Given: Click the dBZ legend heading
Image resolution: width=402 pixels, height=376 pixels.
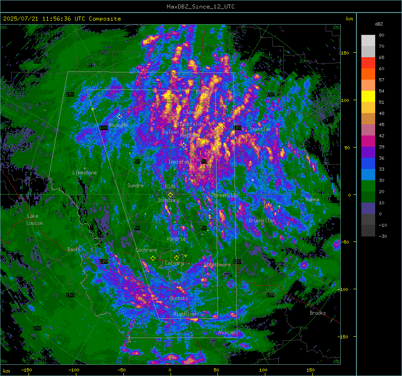Looking at the screenshot, I should coord(379,24).
